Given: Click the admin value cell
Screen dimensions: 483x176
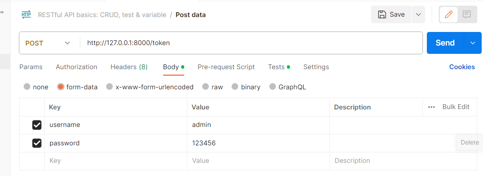Looking at the screenshot, I should [x=258, y=125].
